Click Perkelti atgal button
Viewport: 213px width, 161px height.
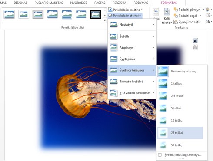[x=186, y=16]
